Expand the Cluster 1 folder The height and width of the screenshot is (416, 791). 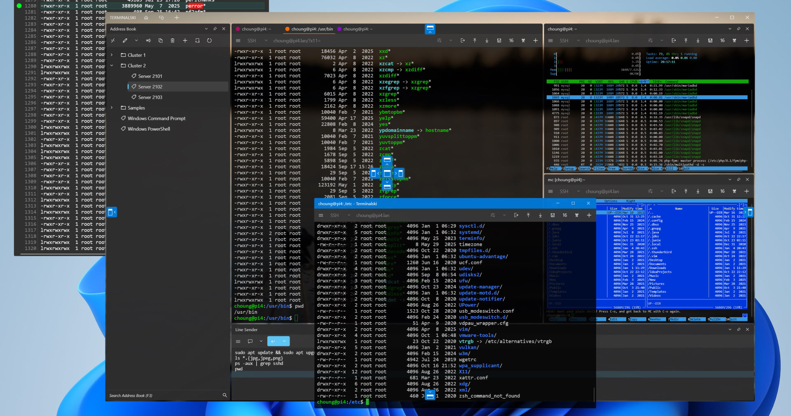(112, 55)
